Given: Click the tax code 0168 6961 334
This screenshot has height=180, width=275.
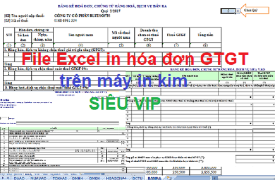Looking at the screenshot, I should [66, 21].
